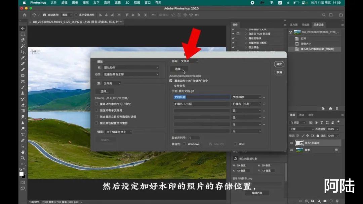Screen dimensions: 363x204
Task: Select the Pen tool
Action: coord(23,140)
